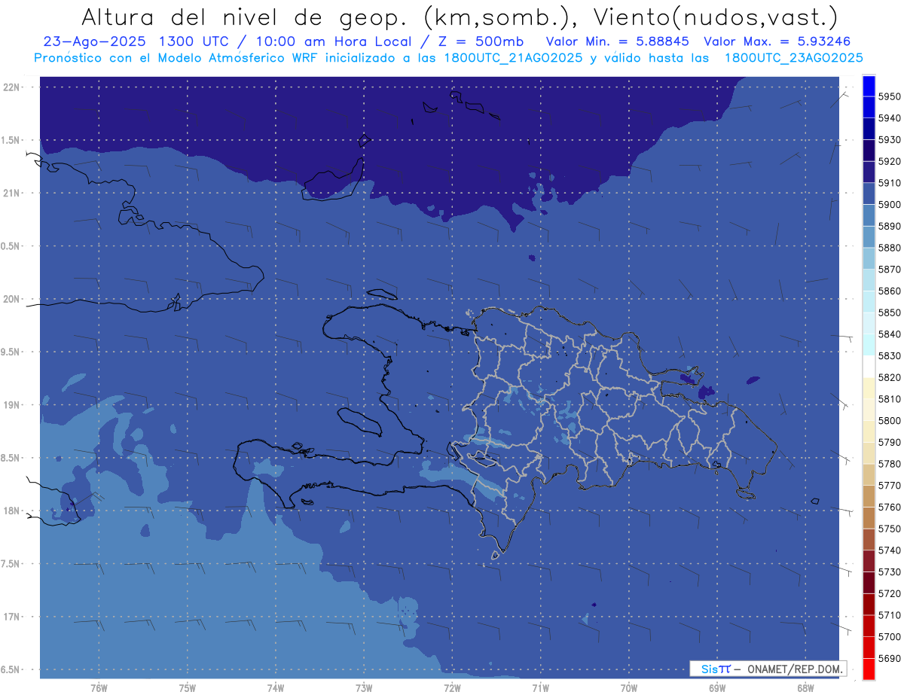Screen dimensions: 904x698
Task: Click the '72W' longitude label
Action: (452, 687)
